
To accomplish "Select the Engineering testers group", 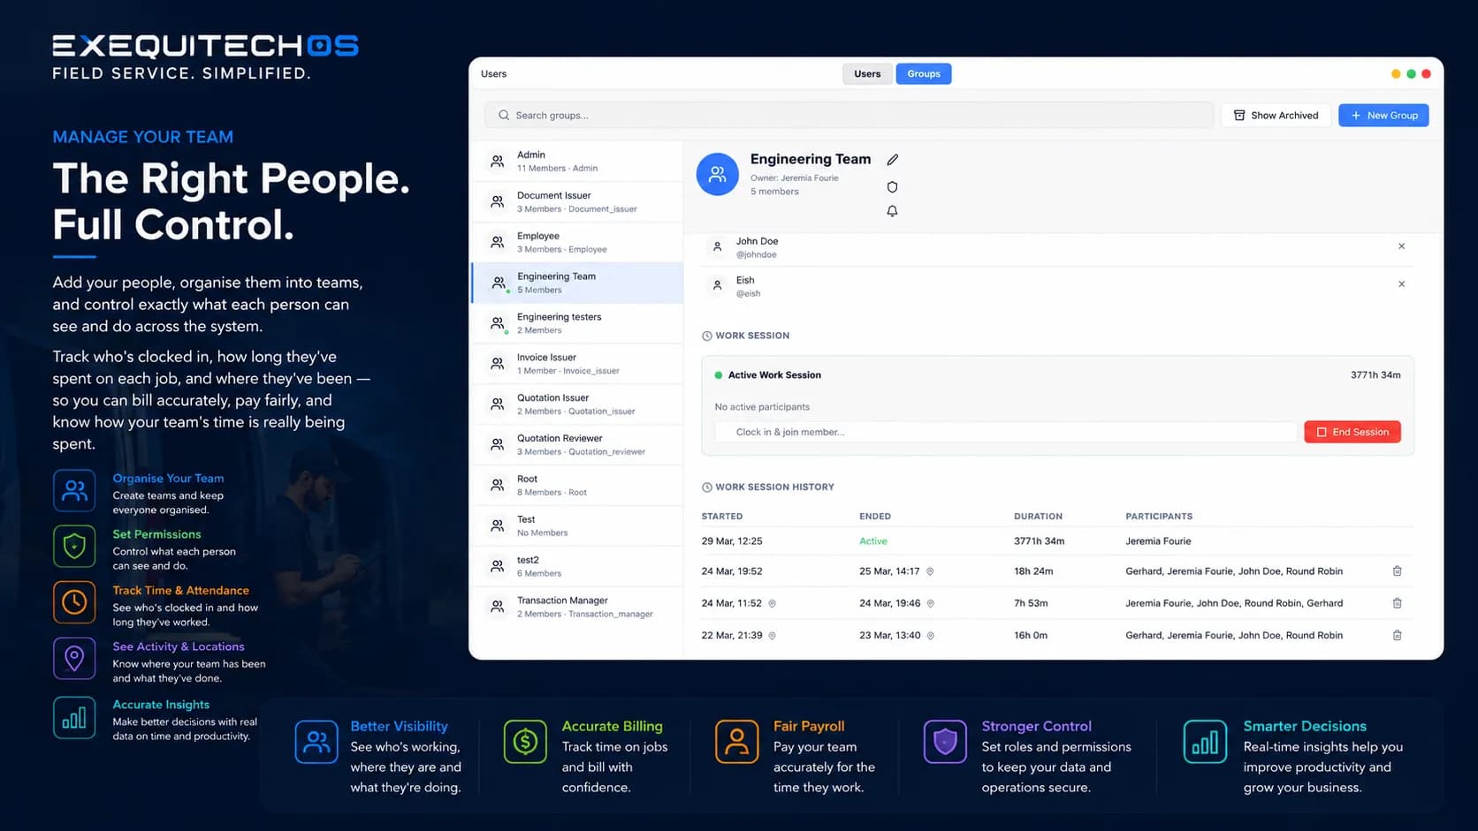I will pos(577,323).
